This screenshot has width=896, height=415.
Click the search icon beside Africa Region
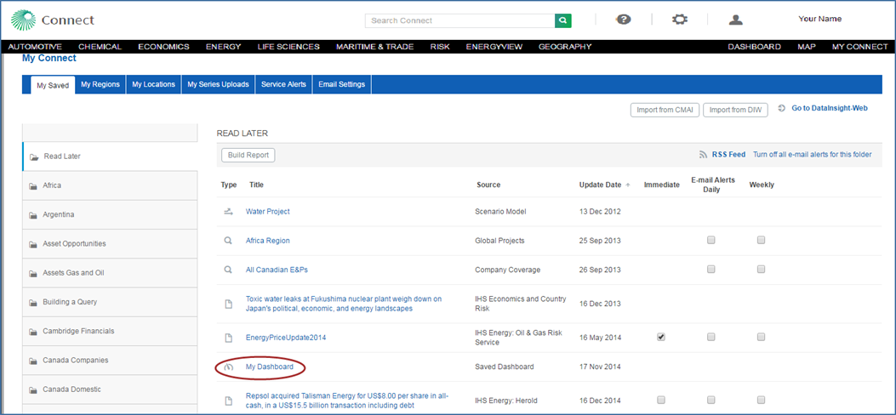[228, 241]
